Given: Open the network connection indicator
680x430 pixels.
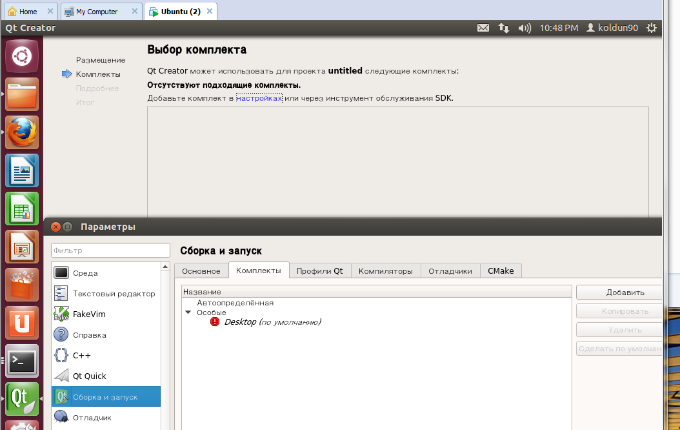Looking at the screenshot, I should pos(503,28).
